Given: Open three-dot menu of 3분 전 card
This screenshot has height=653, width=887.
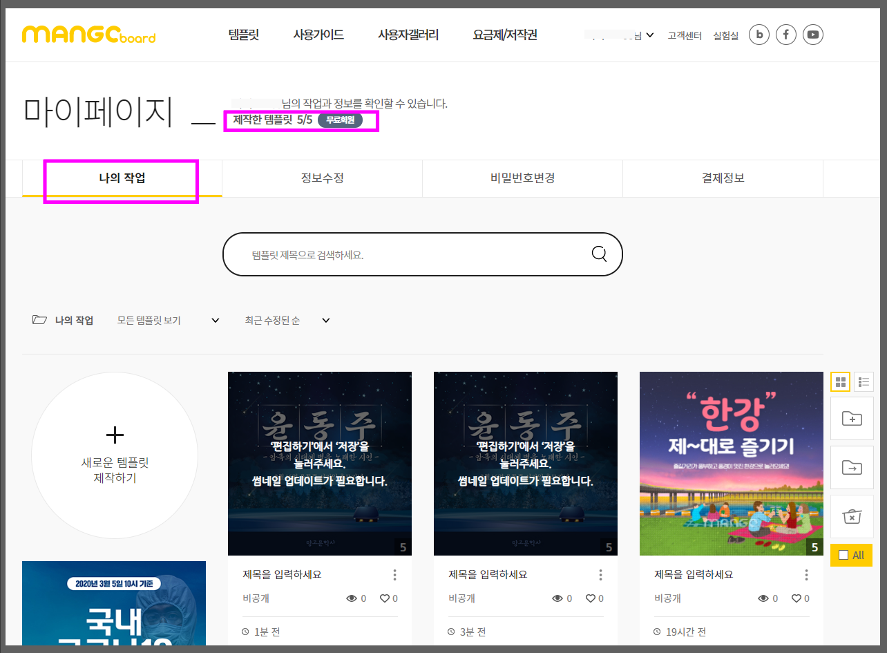Looking at the screenshot, I should point(600,575).
